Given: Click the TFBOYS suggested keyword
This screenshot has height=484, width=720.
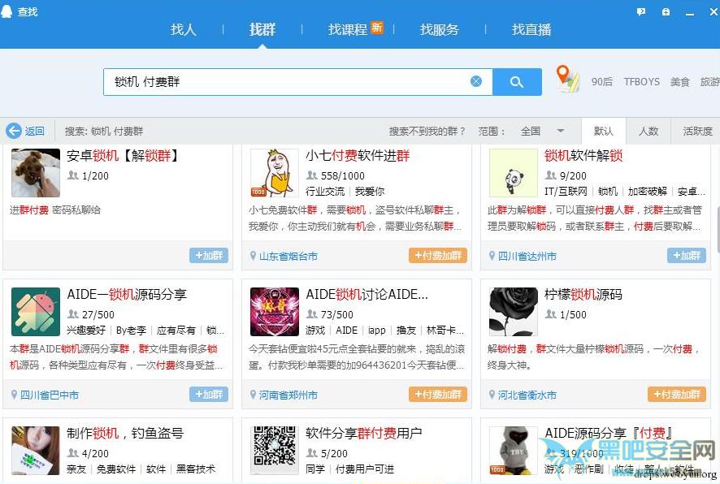Looking at the screenshot, I should click(641, 82).
